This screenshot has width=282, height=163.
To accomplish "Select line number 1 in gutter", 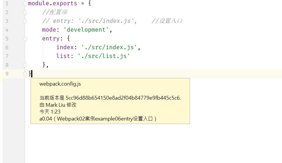I will click(x=7, y=4).
